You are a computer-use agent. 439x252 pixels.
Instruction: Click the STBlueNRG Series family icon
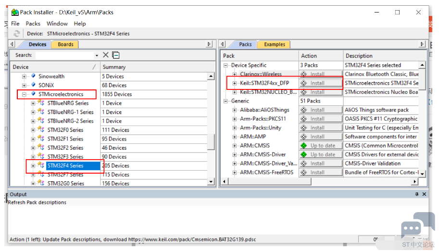41,103
